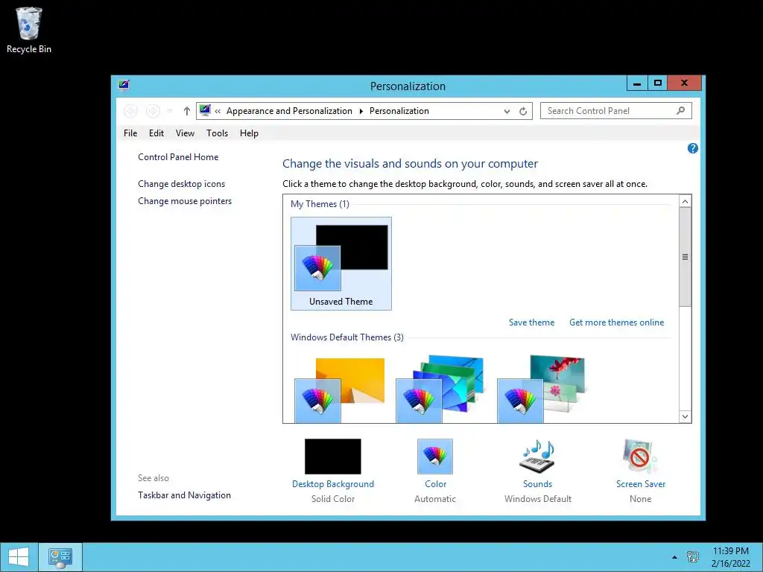
Task: Select the Flowers theme thumbnail
Action: tap(543, 389)
